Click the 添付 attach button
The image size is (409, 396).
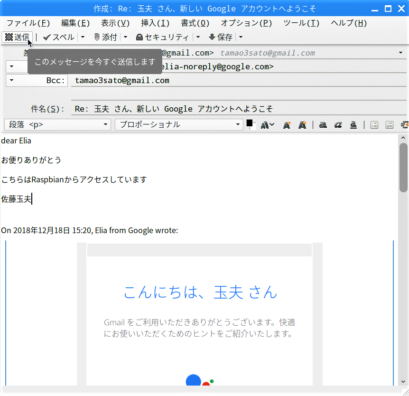point(106,37)
